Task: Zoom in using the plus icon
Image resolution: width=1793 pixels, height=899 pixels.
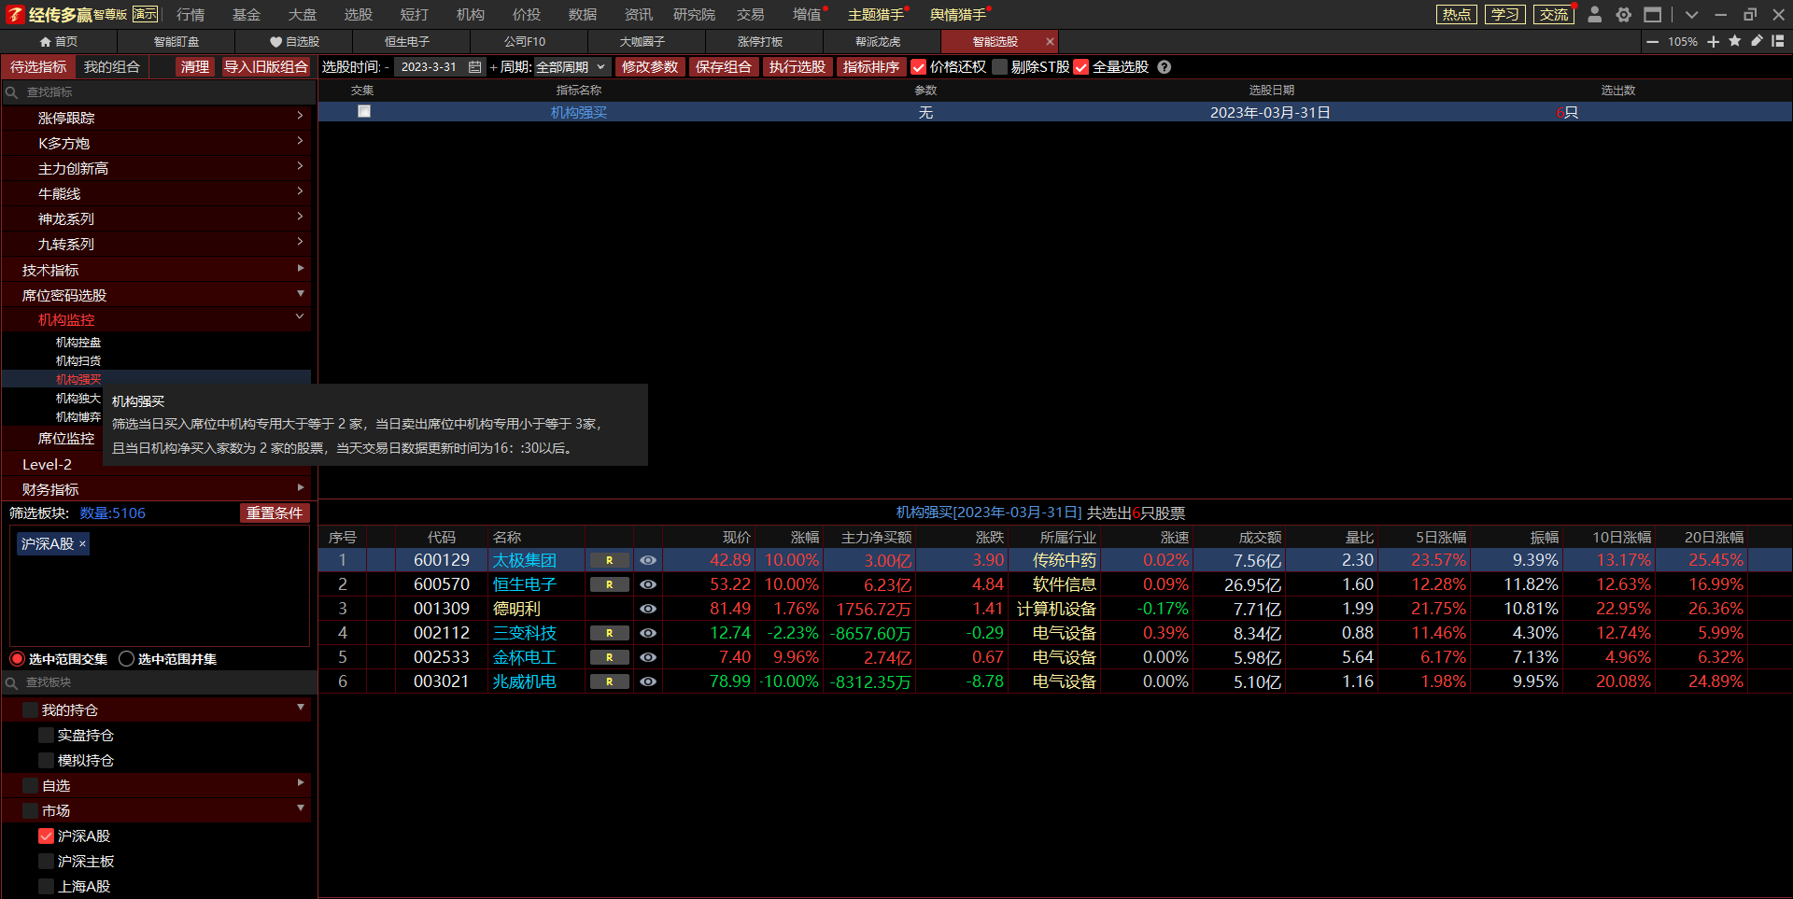Action: tap(1713, 41)
